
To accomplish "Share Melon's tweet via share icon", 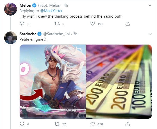I will pos(128,24).
